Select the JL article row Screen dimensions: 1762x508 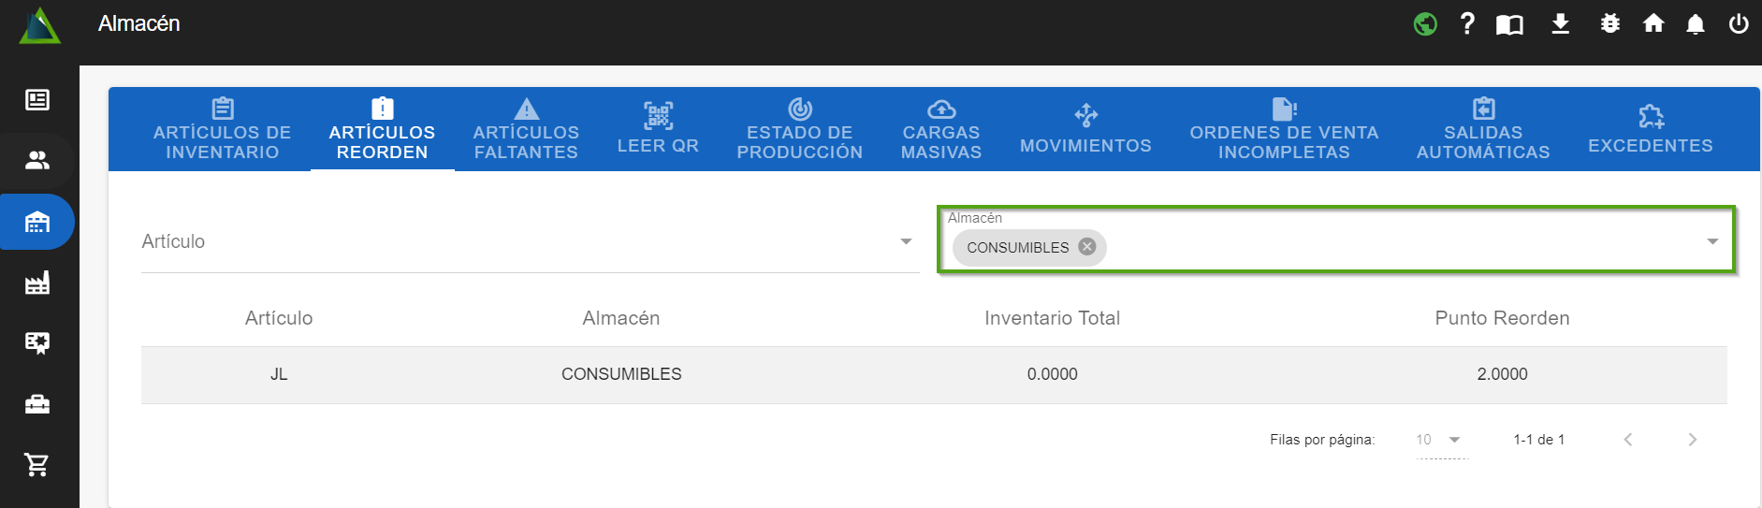tap(279, 374)
